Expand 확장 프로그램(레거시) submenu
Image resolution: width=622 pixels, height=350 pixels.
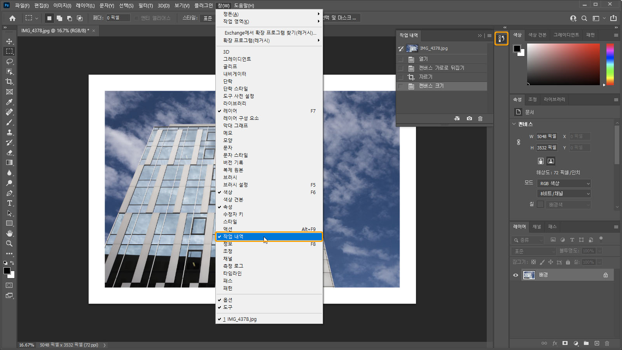269,40
